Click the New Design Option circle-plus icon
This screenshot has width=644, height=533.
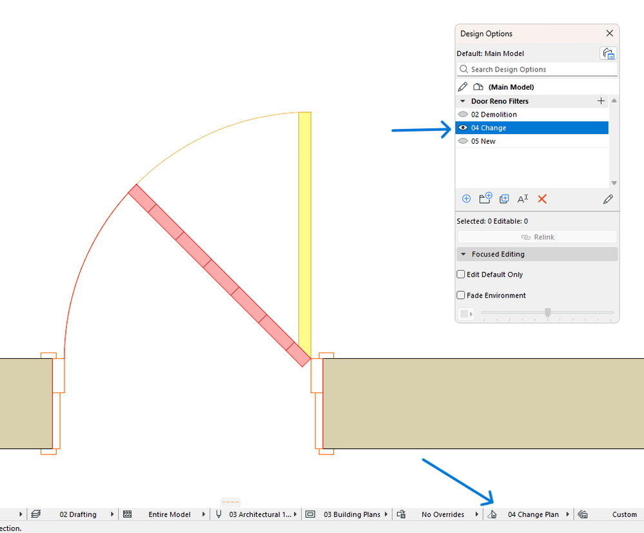(466, 199)
